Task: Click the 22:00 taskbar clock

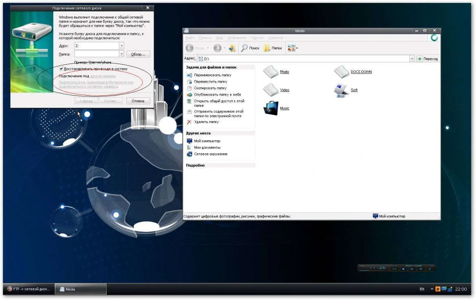Action: tap(461, 289)
